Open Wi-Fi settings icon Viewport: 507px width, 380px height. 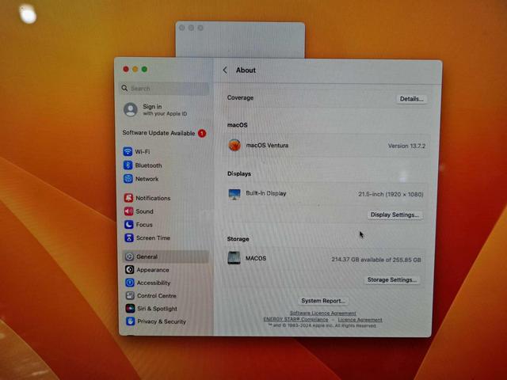(128, 151)
